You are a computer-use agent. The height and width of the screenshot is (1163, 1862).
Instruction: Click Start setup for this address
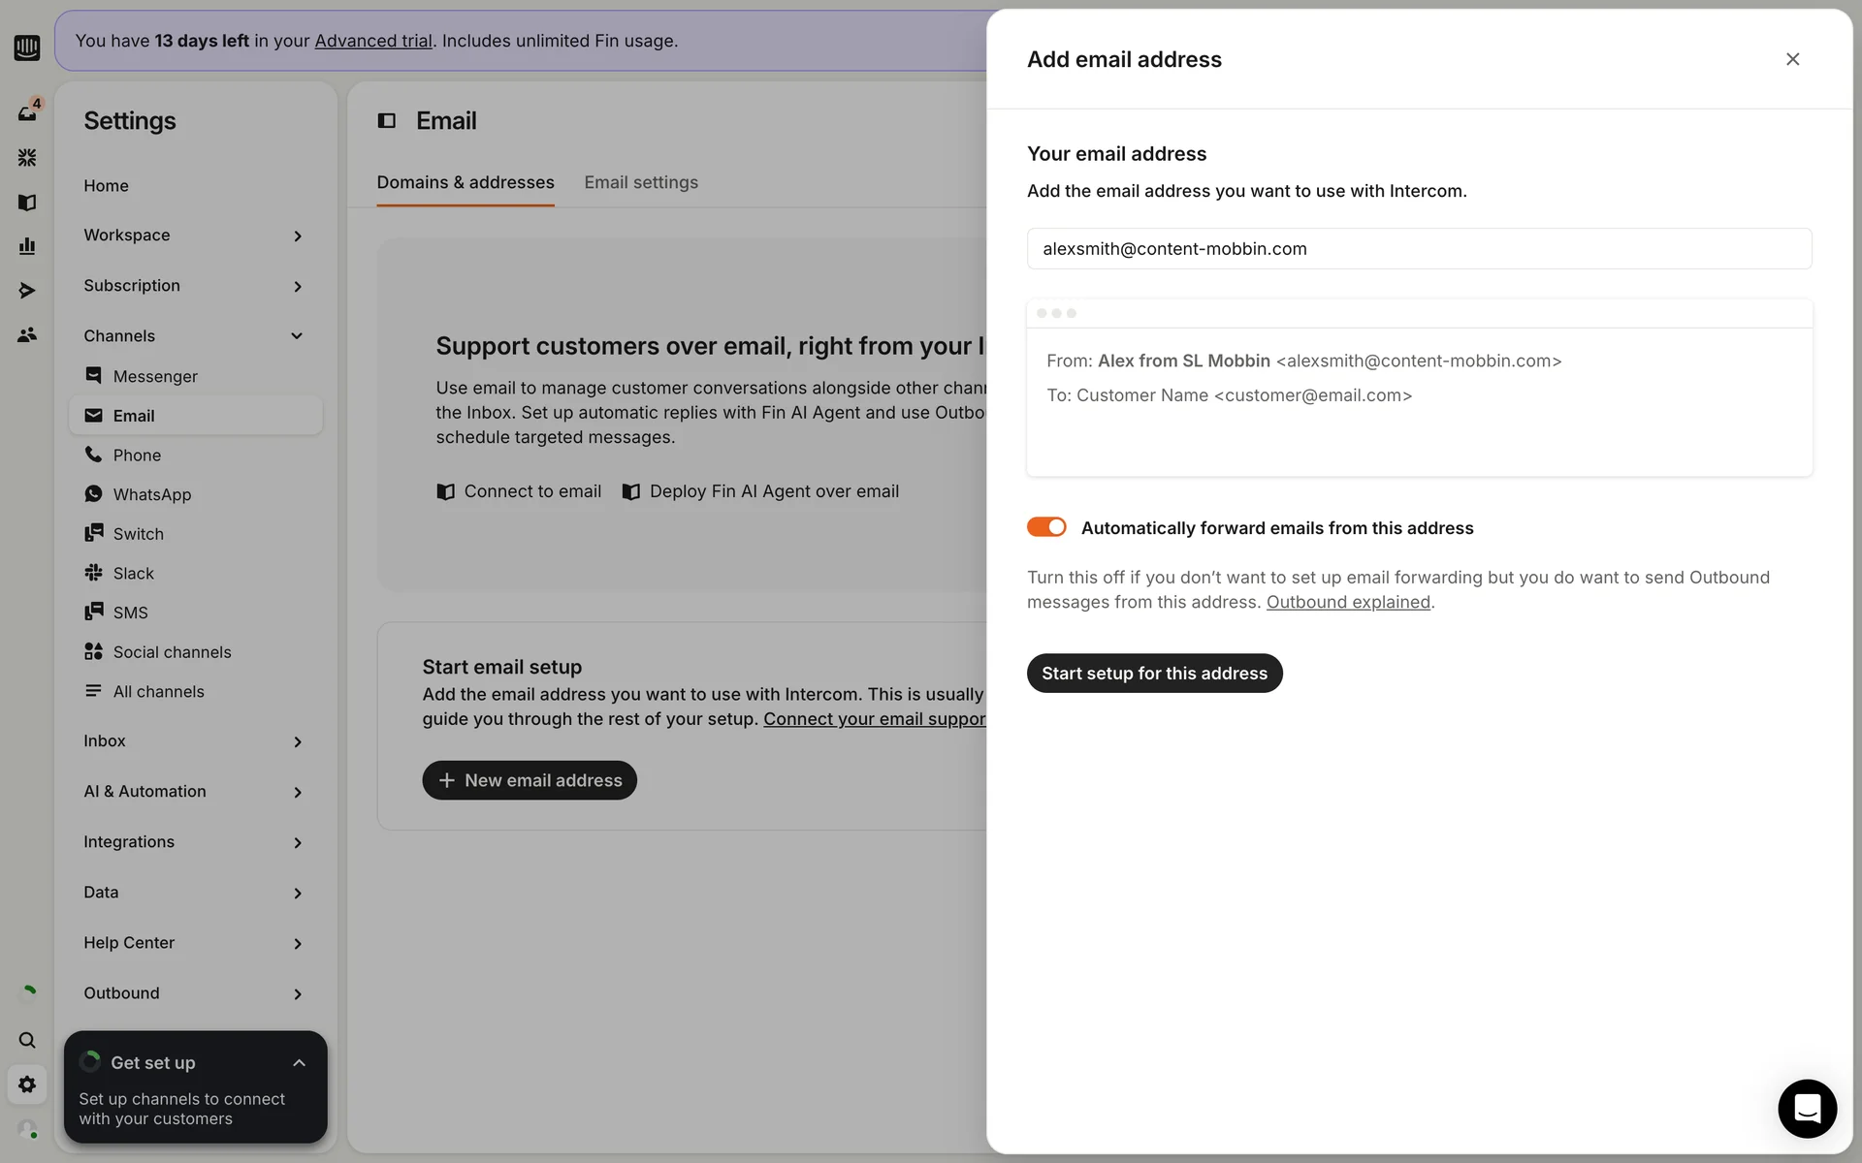1154,674
